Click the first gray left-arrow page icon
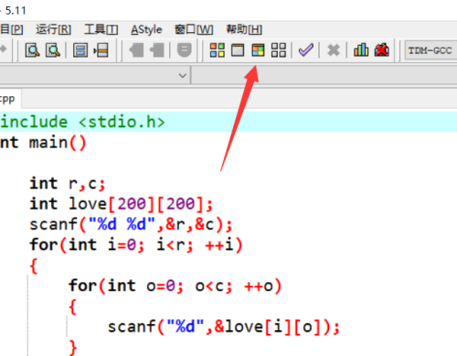The height and width of the screenshot is (356, 457). click(x=136, y=50)
